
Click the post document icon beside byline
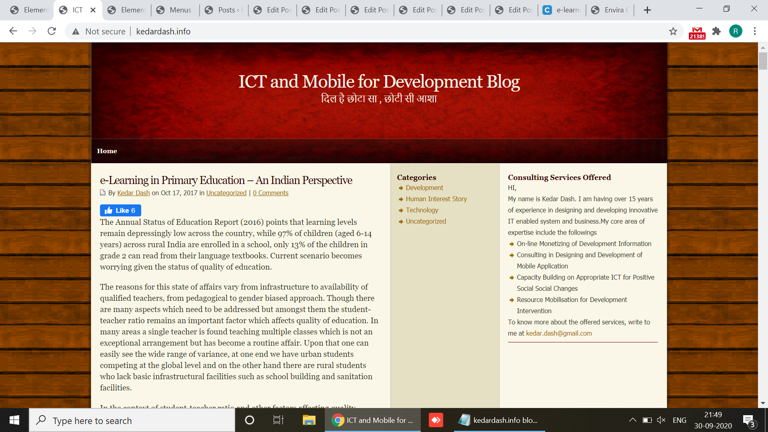pyautogui.click(x=103, y=192)
